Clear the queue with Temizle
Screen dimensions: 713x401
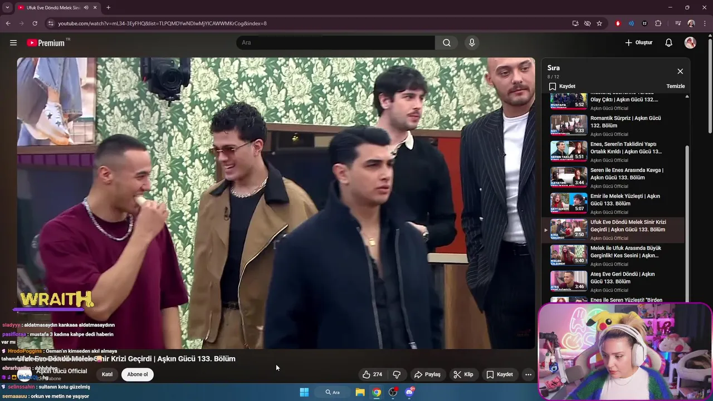pos(676,86)
